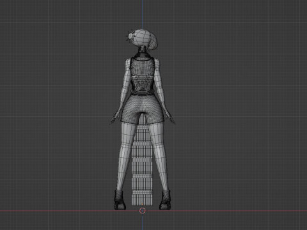Image resolution: width=307 pixels, height=230 pixels.
Task: Select the character's head mesh with hair bun
Action: [143, 39]
